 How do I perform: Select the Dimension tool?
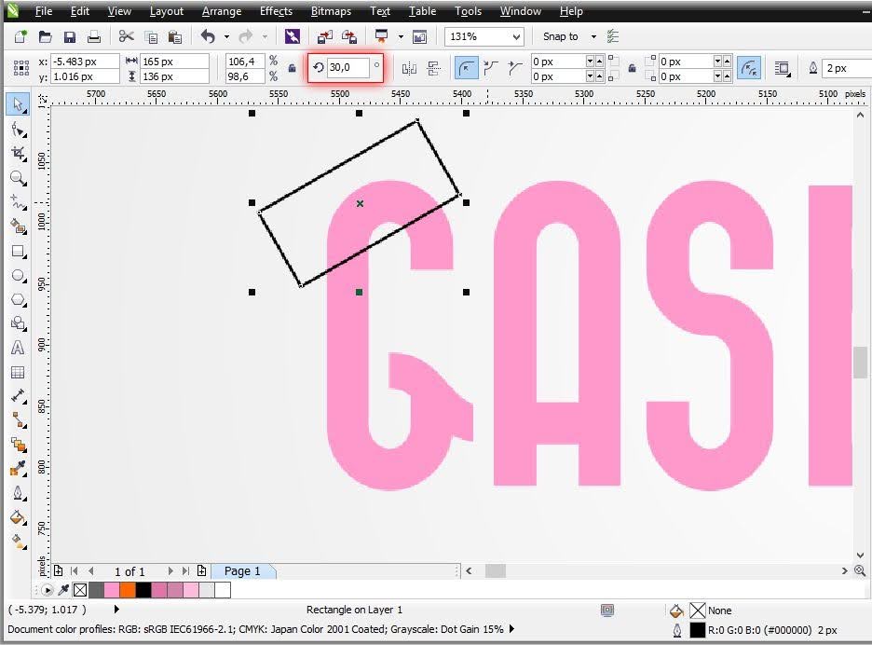(18, 396)
